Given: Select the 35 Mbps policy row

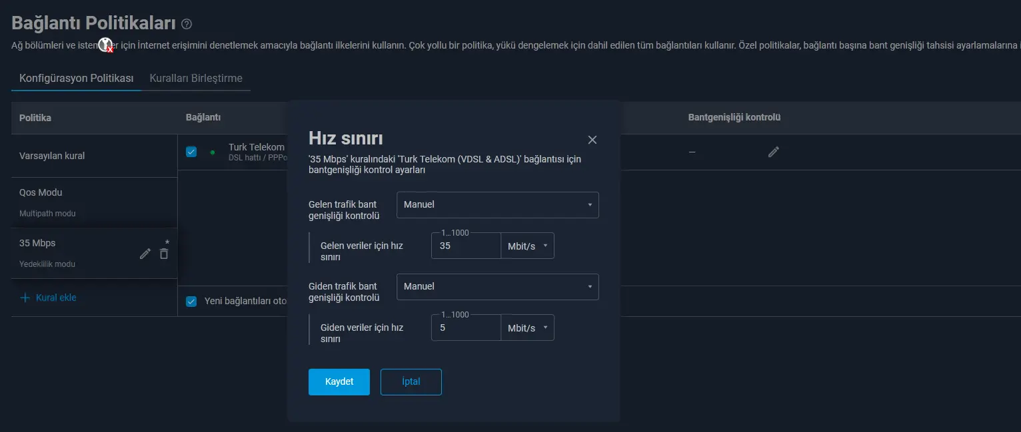Looking at the screenshot, I should (94, 253).
